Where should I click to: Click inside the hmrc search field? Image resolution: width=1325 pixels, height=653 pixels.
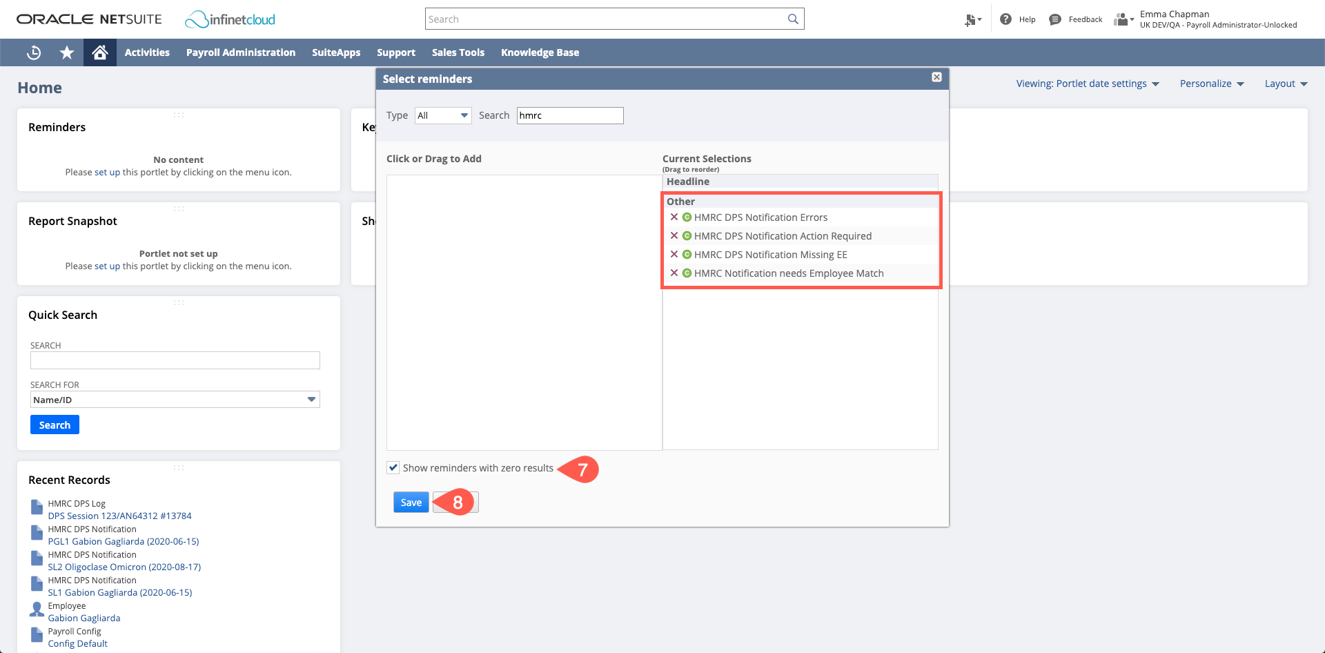click(x=569, y=115)
